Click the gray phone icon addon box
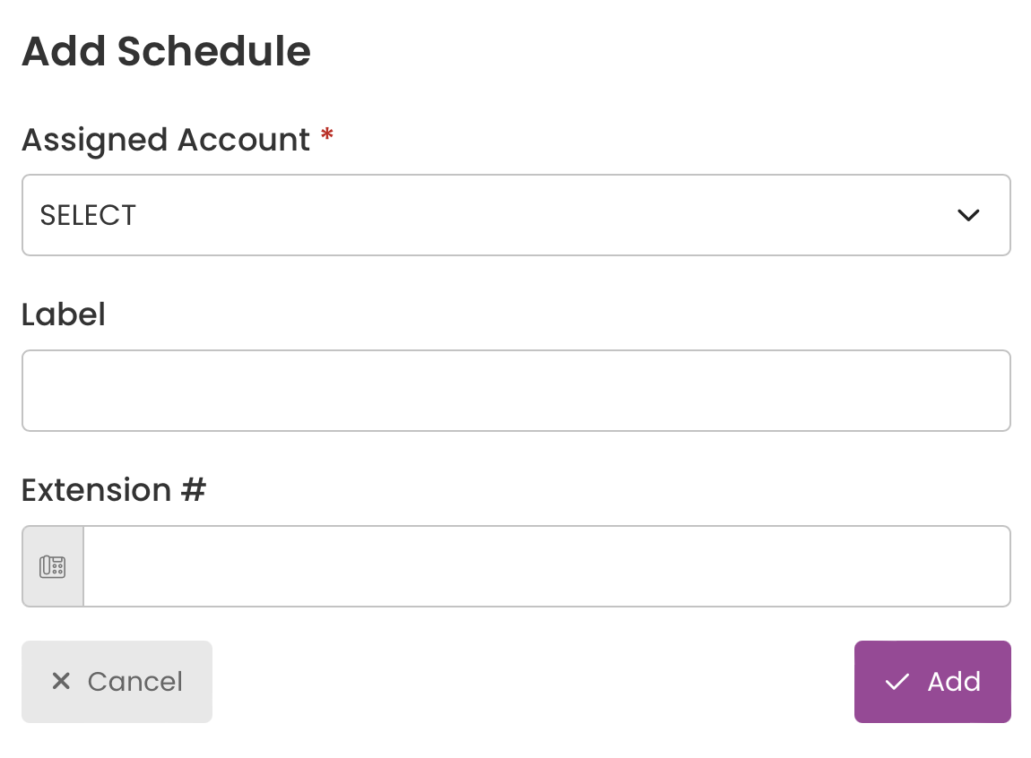The width and height of the screenshot is (1031, 758). pos(53,566)
